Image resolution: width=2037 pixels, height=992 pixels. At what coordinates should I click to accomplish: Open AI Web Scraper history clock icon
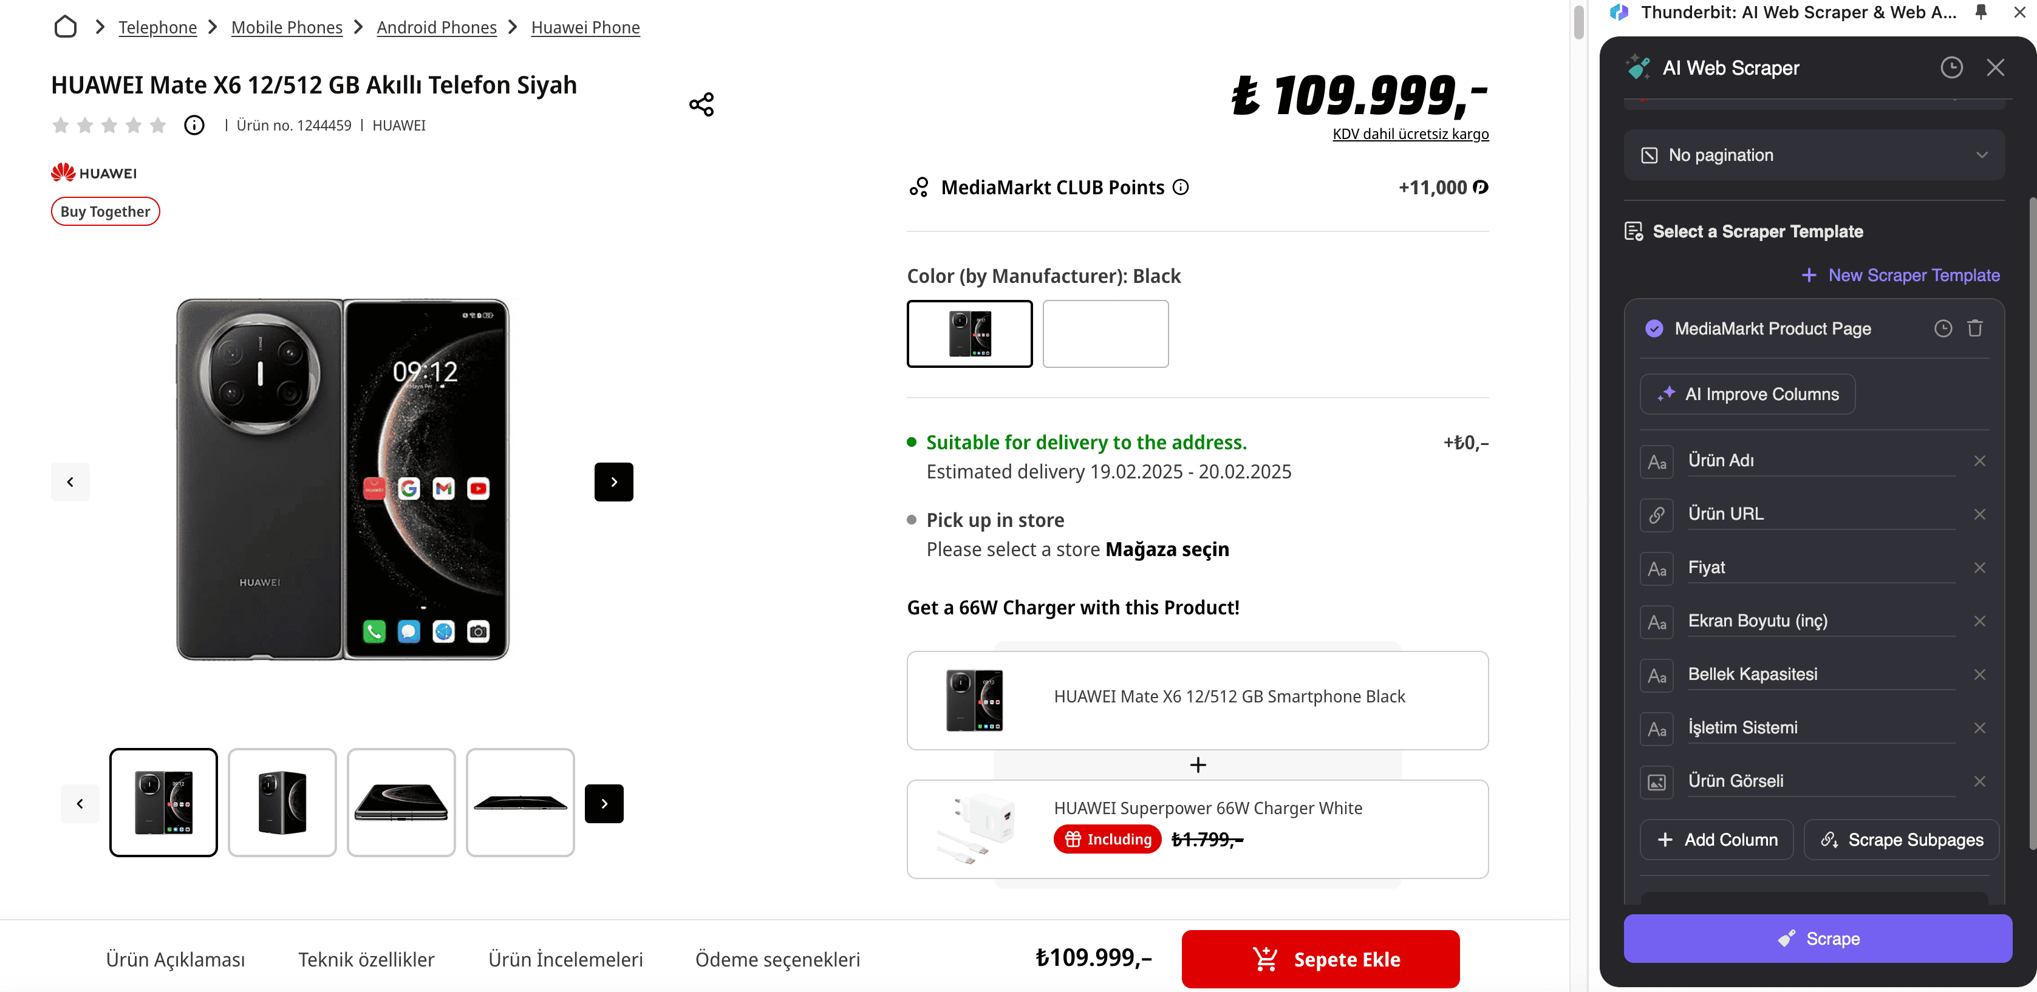1951,68
